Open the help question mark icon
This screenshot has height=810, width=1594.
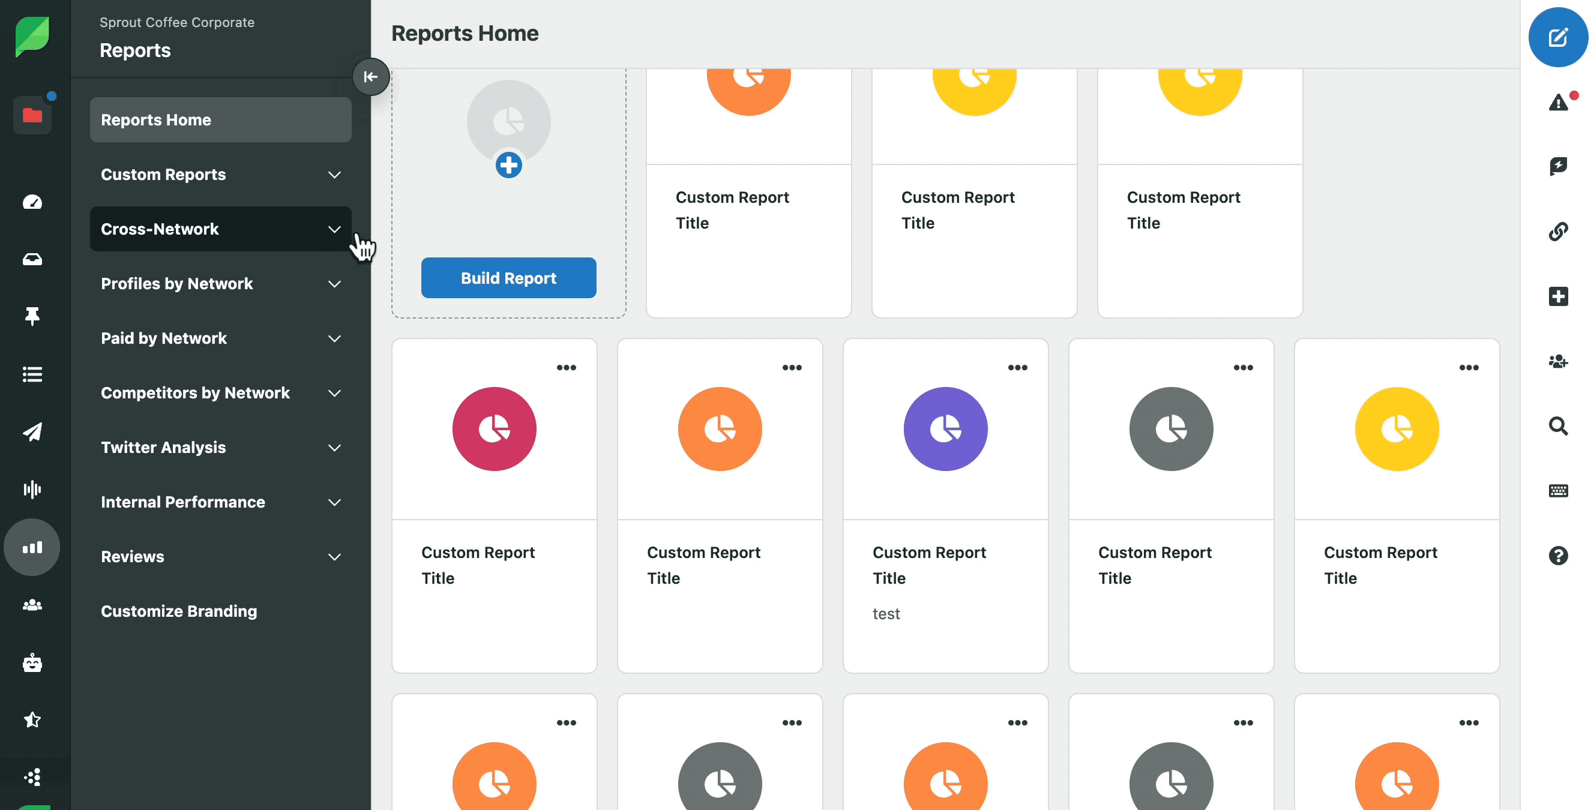[1558, 556]
